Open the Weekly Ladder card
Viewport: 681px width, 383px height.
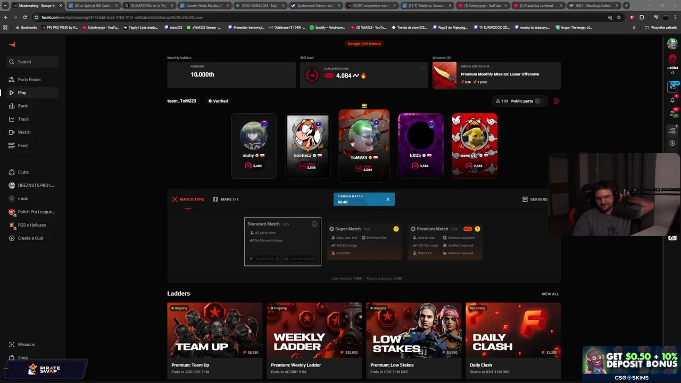pos(314,340)
